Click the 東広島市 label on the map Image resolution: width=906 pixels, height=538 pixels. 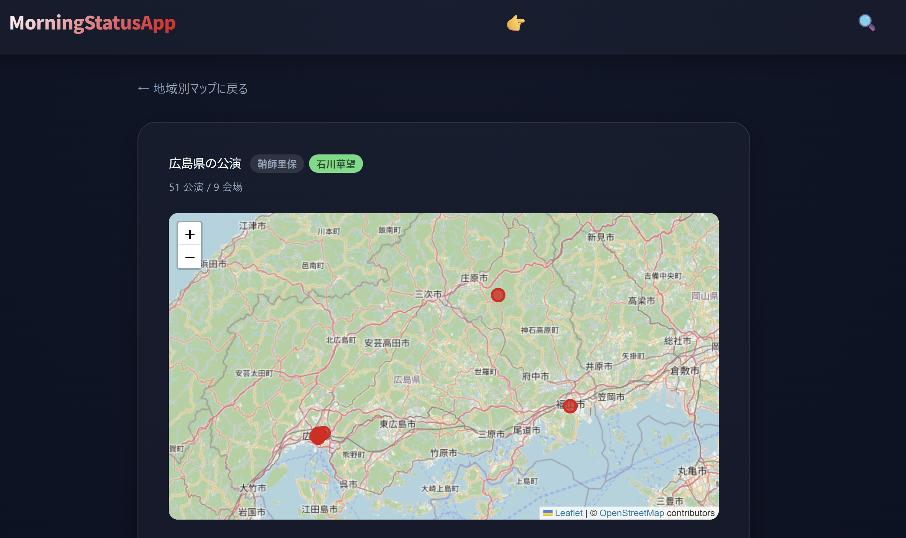[x=397, y=424]
